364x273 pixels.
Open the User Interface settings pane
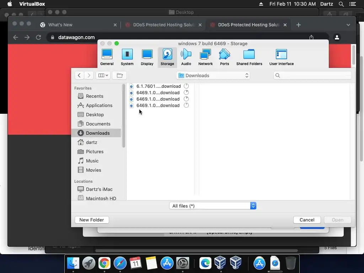pos(282,57)
